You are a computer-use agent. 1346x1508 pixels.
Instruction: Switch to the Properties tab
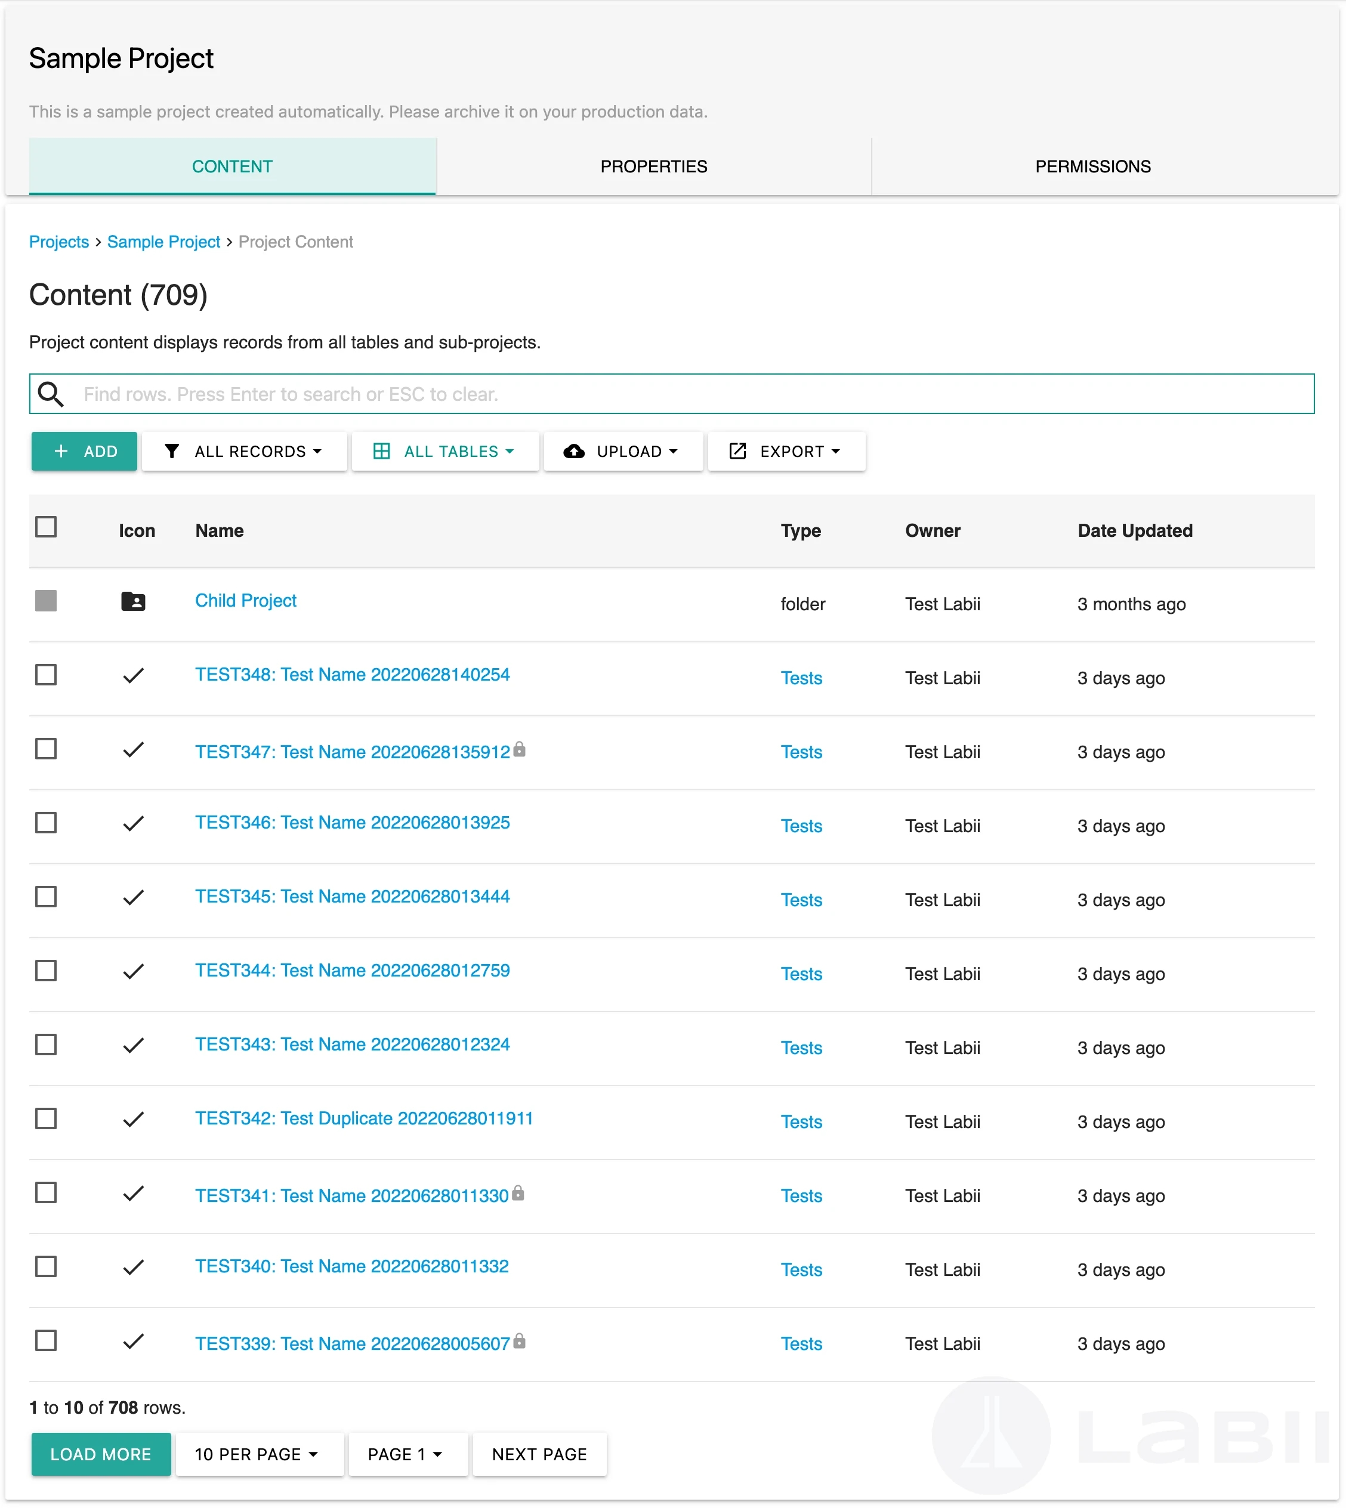pos(654,166)
